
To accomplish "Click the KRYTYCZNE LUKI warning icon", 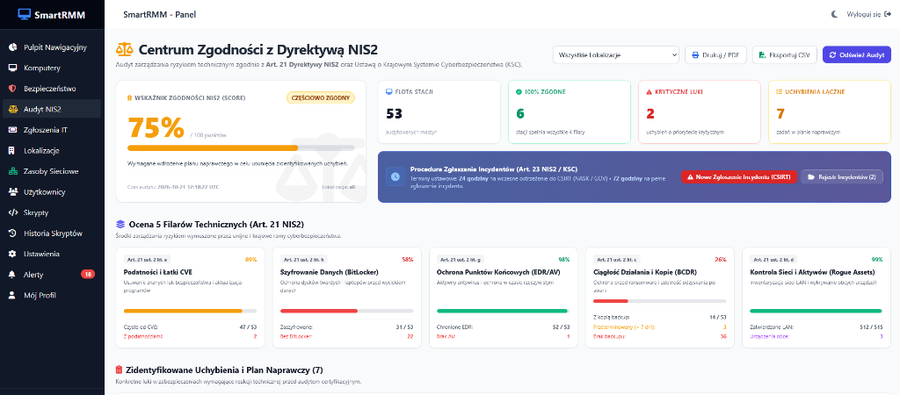I will pos(650,91).
